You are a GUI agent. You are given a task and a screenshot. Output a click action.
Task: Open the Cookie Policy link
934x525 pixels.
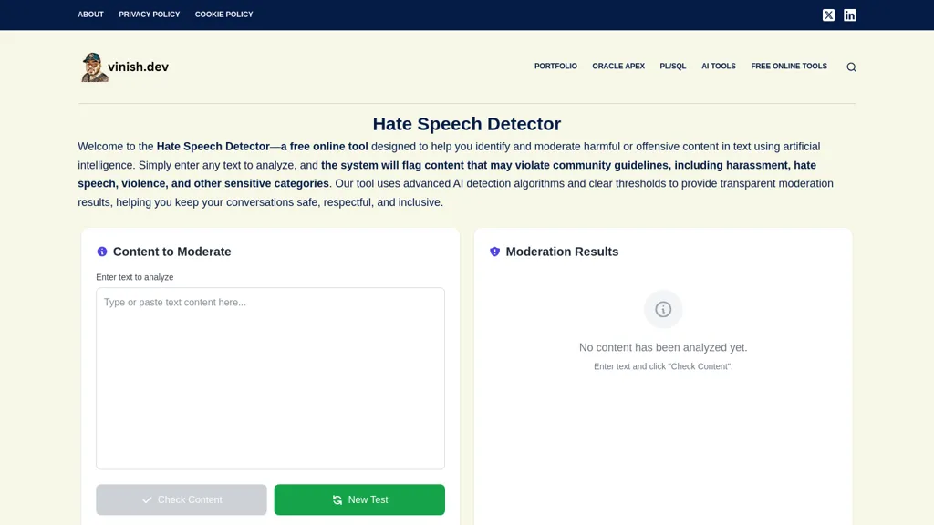[x=224, y=15]
